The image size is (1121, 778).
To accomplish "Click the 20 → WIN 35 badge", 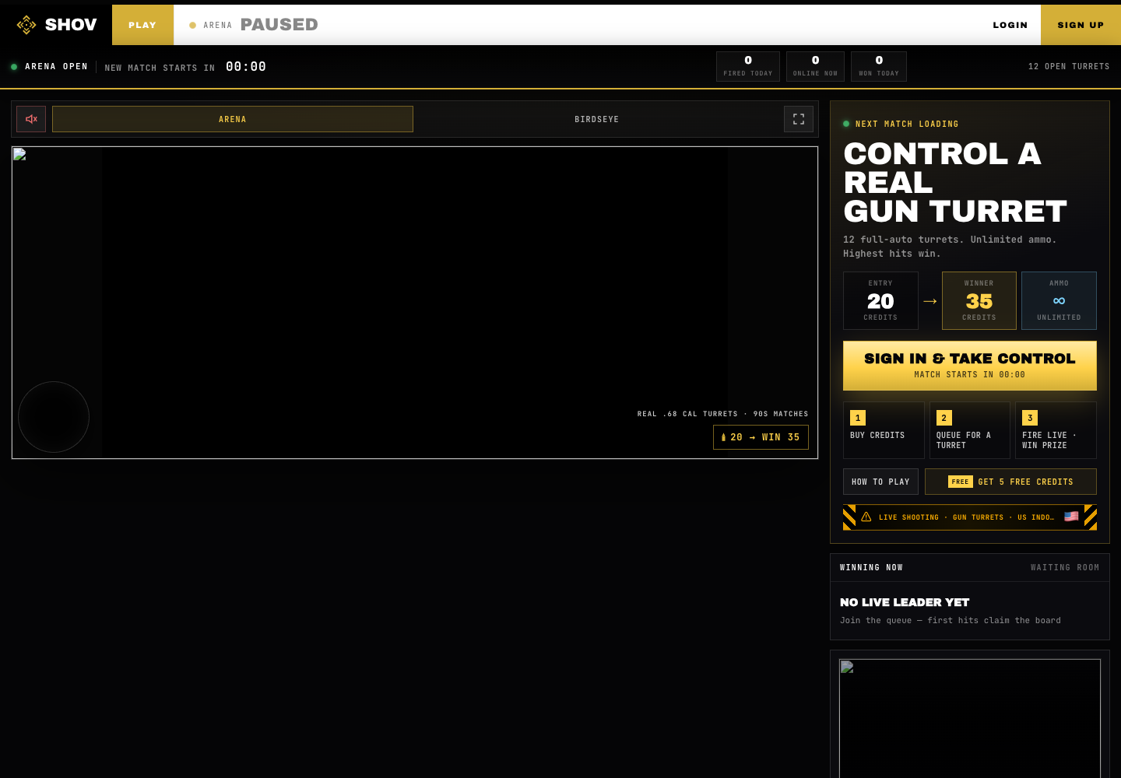I will [761, 437].
